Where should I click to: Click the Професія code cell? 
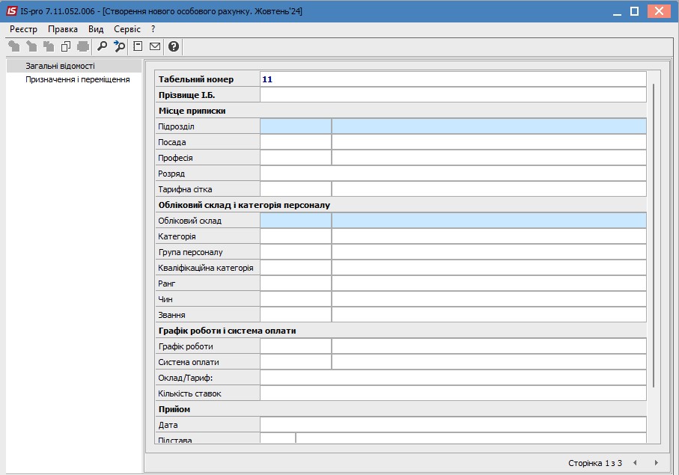pos(296,158)
